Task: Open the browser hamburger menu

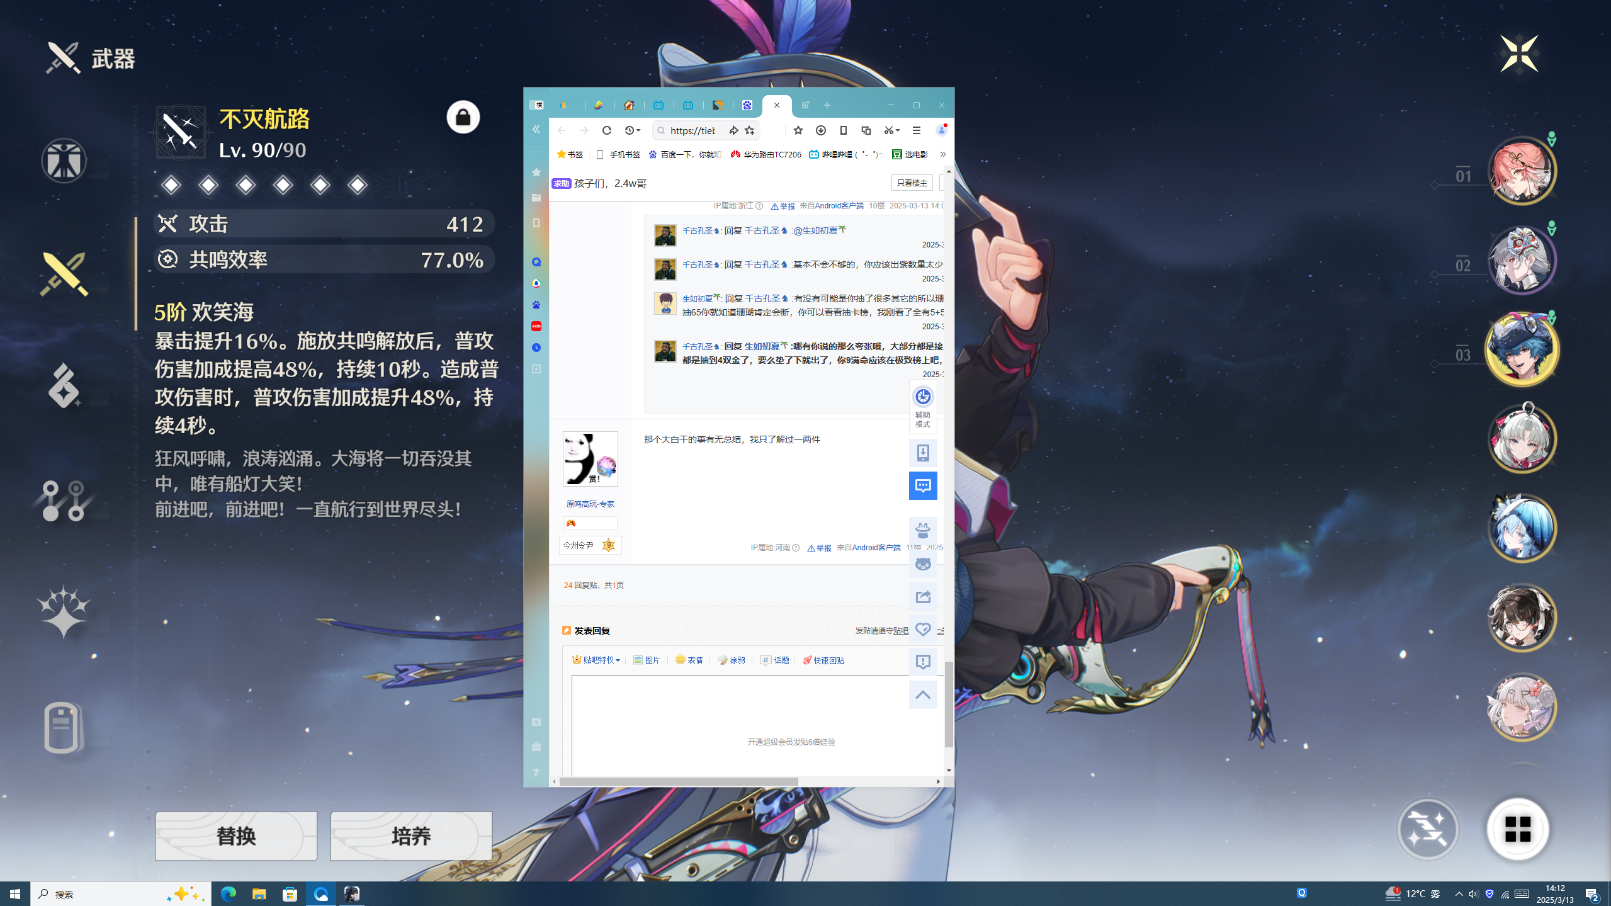Action: click(917, 130)
